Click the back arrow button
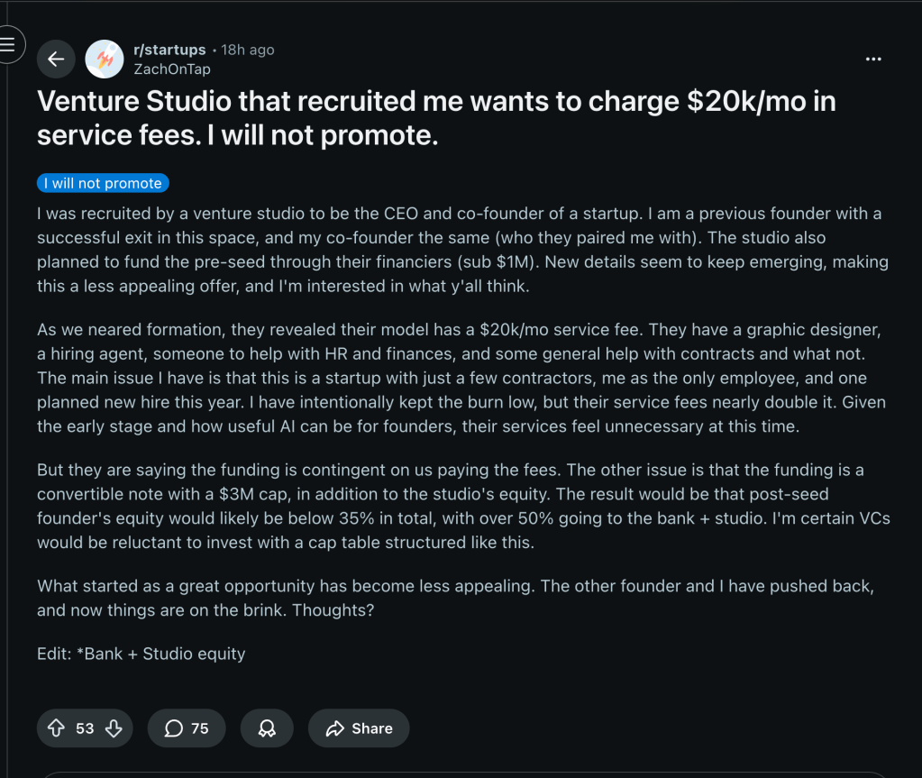922x778 pixels. pos(56,59)
